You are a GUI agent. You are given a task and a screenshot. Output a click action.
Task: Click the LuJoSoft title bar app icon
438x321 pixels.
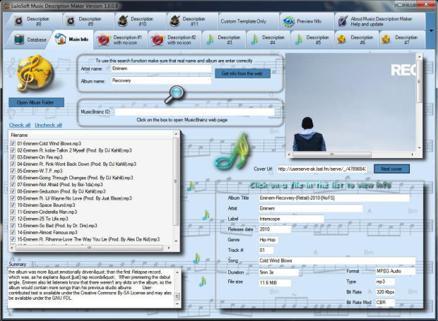[x=6, y=6]
